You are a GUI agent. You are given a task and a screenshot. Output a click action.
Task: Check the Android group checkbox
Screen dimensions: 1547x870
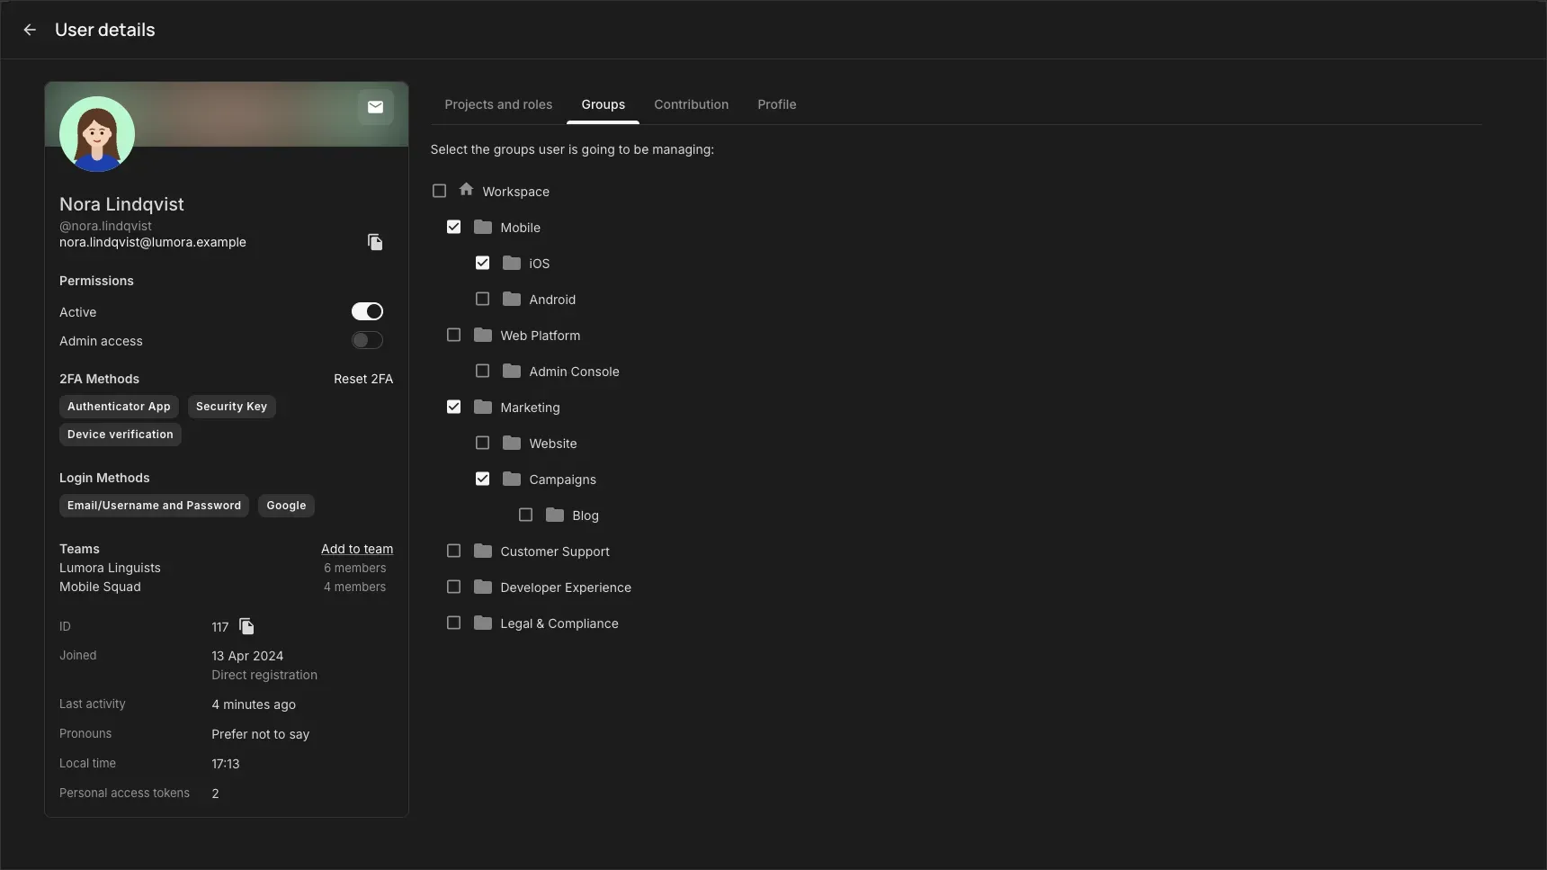[482, 299]
